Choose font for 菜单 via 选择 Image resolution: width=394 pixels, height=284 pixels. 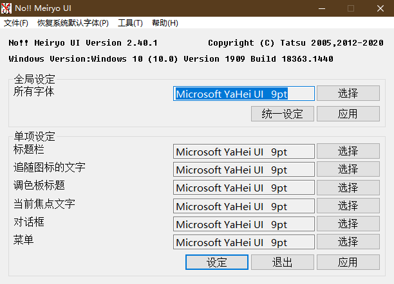[x=348, y=242]
